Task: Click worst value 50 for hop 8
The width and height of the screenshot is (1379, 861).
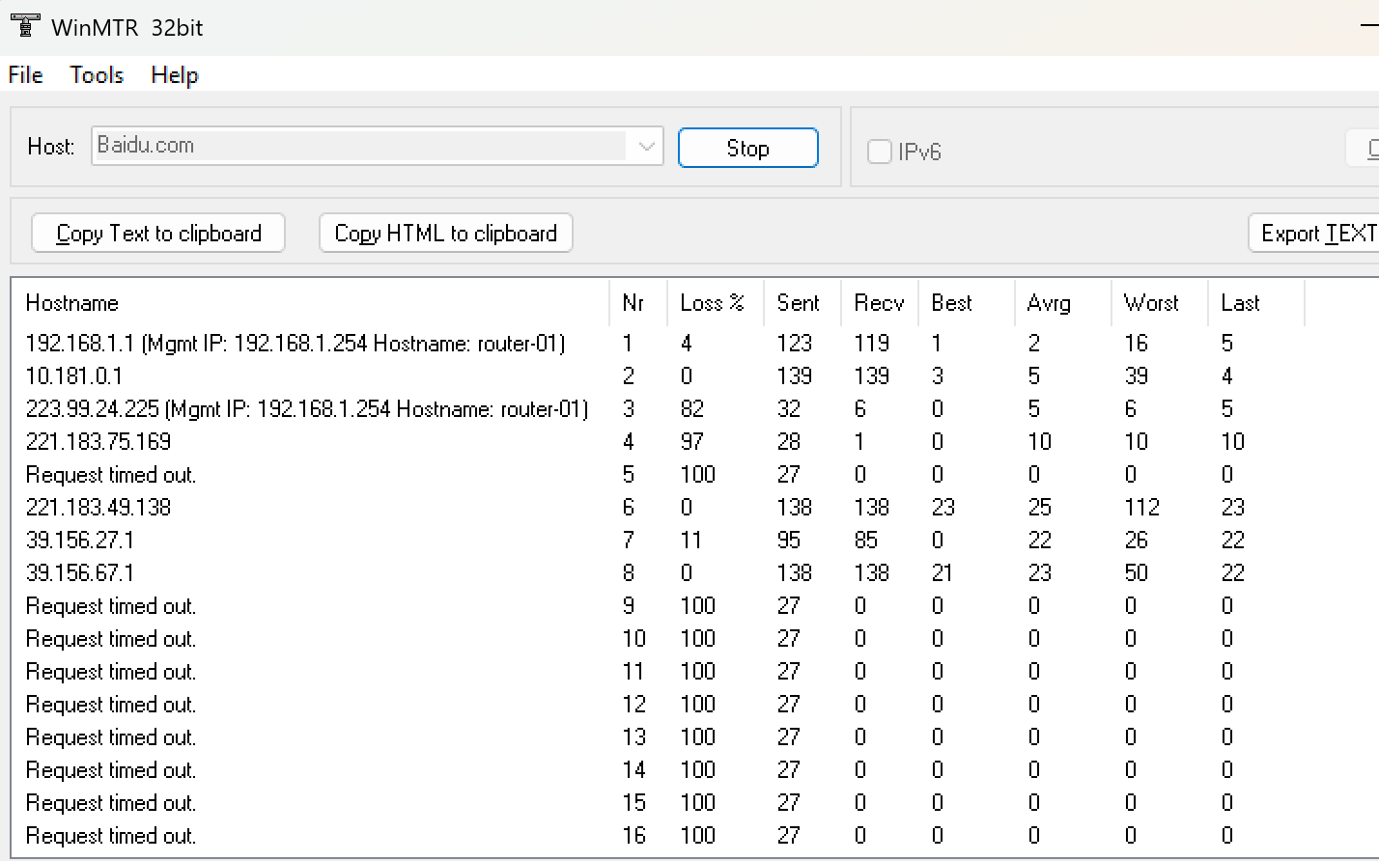Action: (x=1137, y=573)
